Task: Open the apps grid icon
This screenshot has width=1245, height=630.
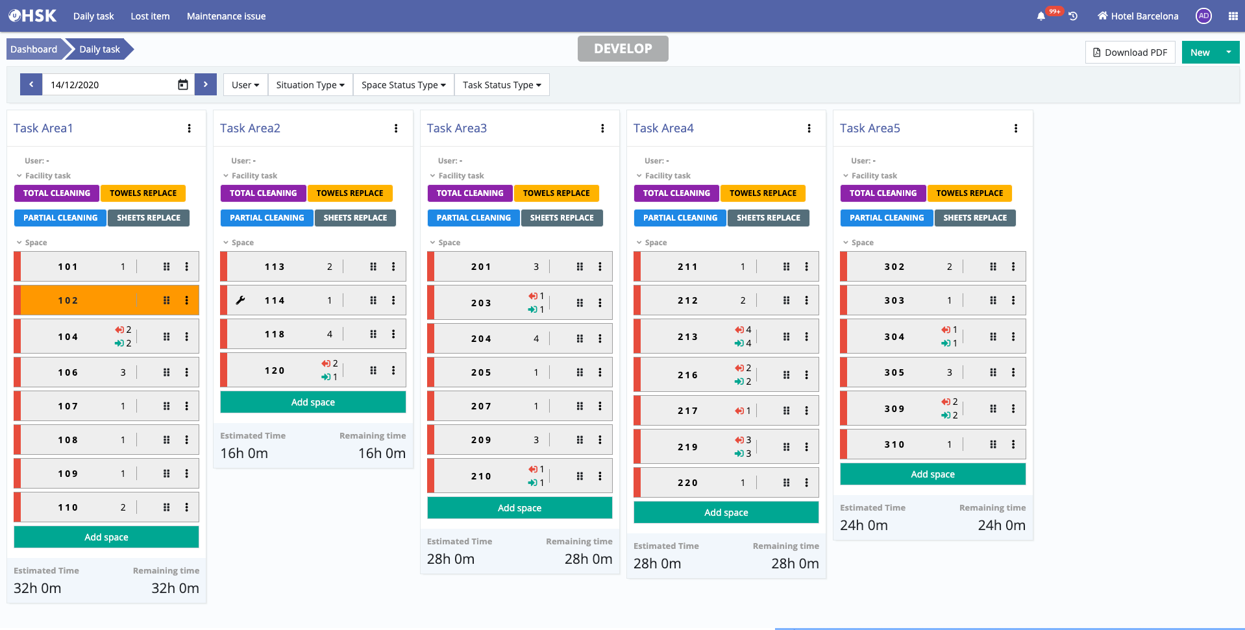Action: tap(1233, 16)
